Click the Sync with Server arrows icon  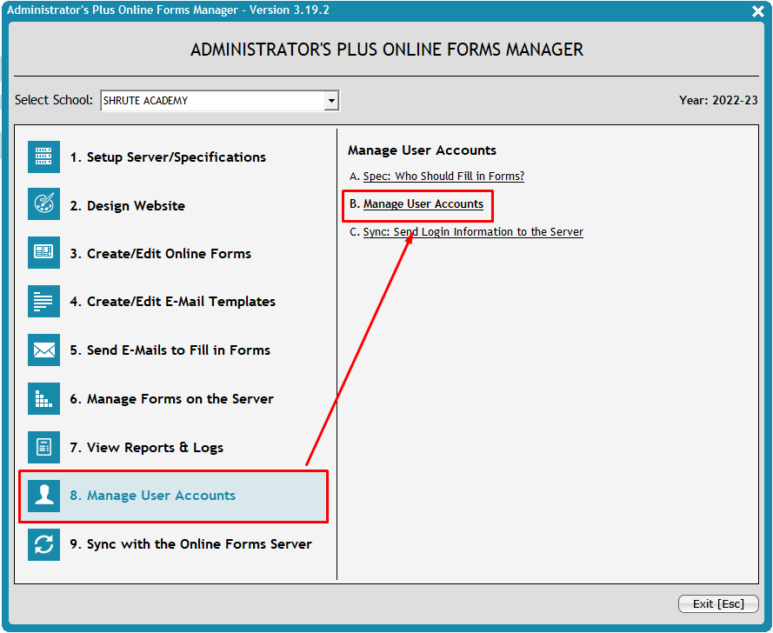point(43,545)
